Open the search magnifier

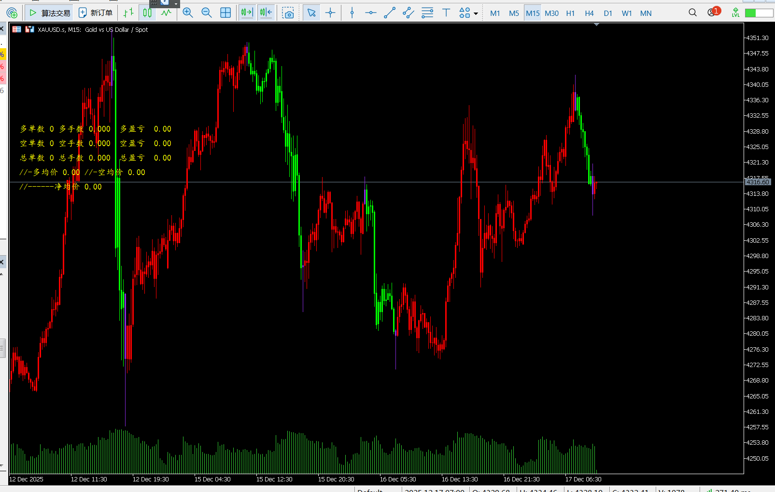click(x=692, y=13)
